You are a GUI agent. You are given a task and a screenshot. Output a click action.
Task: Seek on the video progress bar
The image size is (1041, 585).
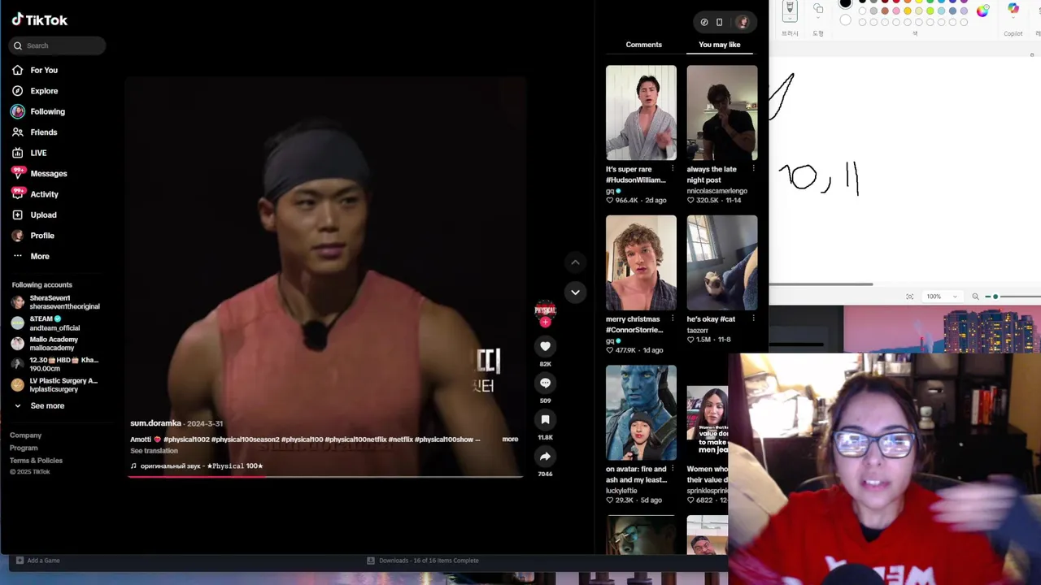[x=325, y=476]
